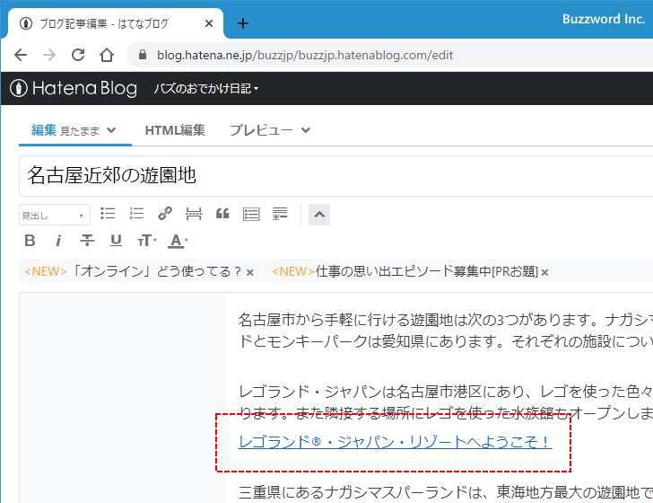Open the 仕事の思い出エピソード募集中 topic
Viewport: 653px width, 503px height.
click(405, 271)
